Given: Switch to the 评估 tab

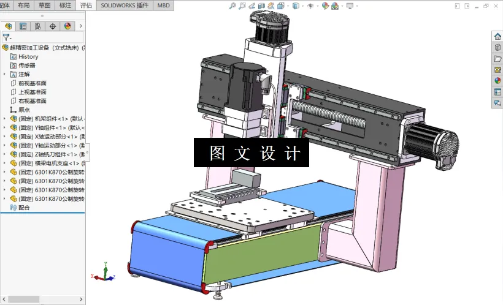Looking at the screenshot, I should click(x=86, y=5).
